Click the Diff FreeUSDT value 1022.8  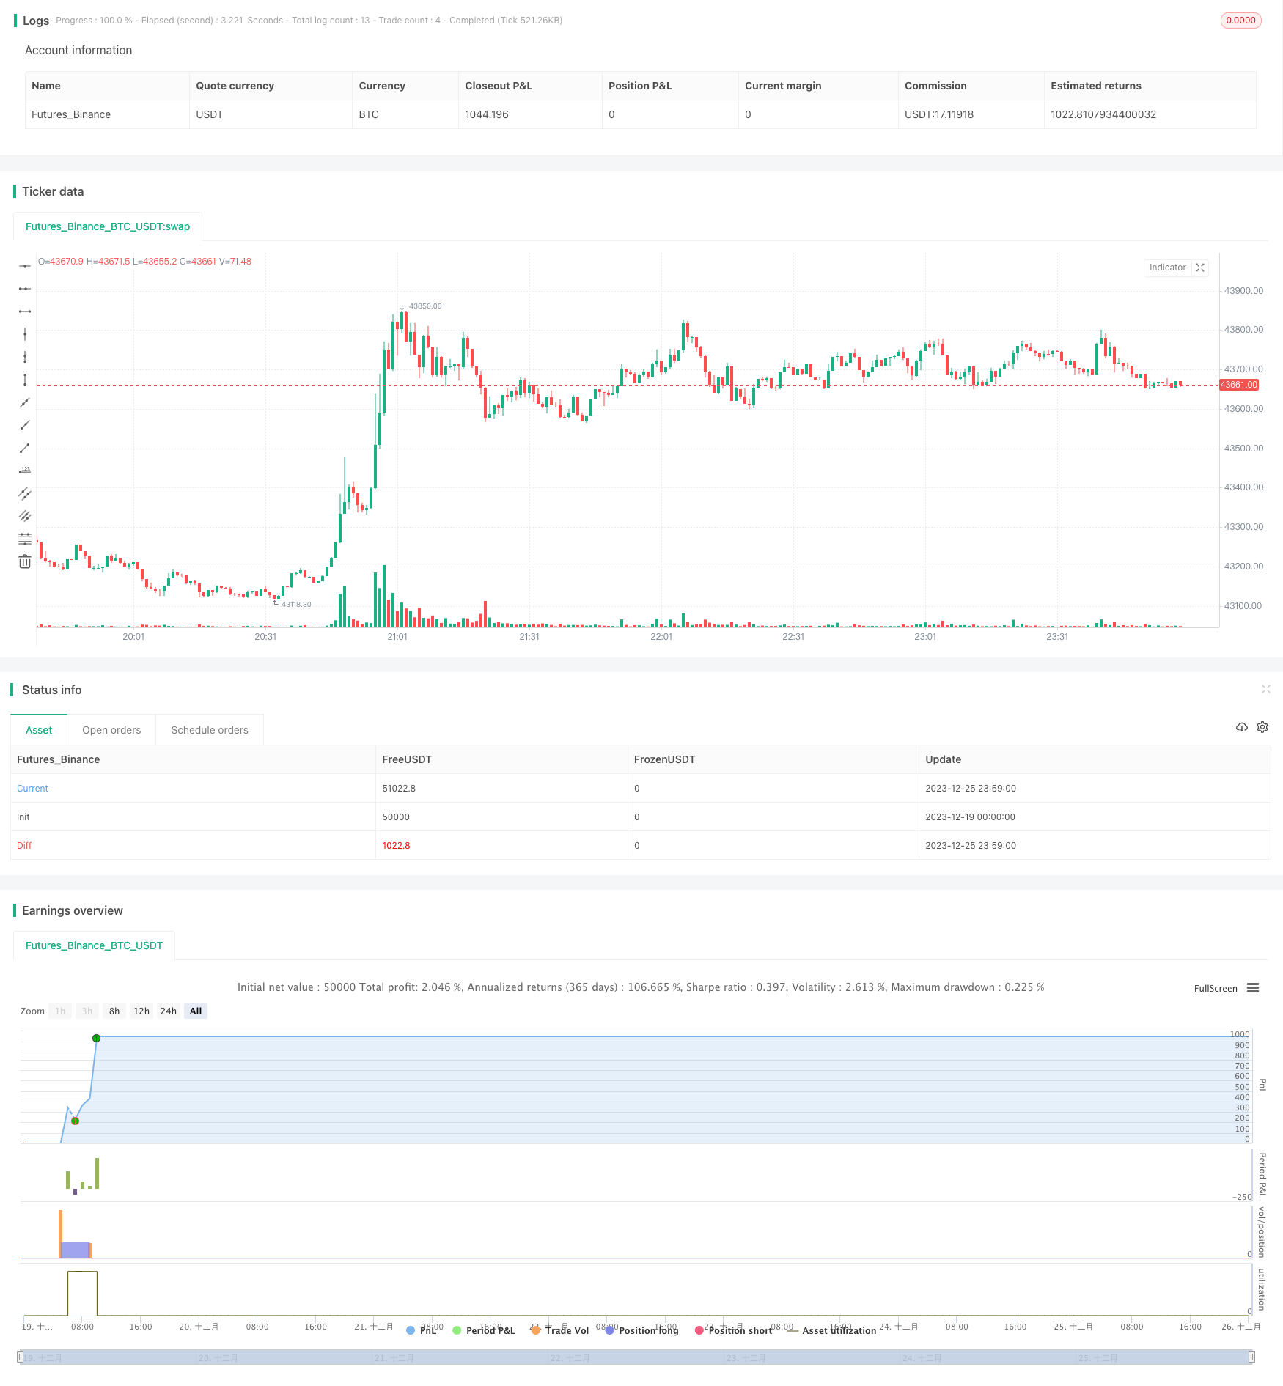click(396, 846)
